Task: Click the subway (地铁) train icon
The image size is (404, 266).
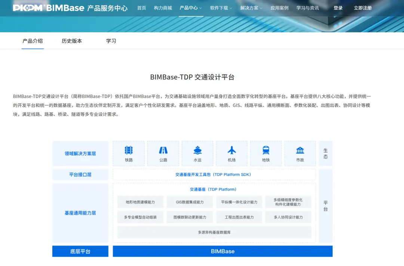Action: pyautogui.click(x=266, y=150)
